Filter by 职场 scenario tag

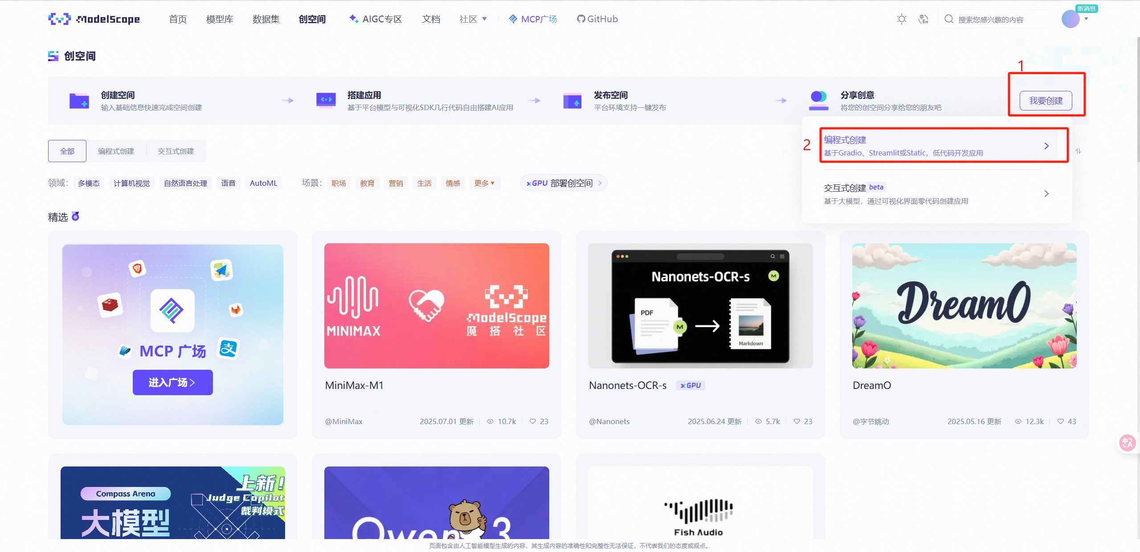pyautogui.click(x=339, y=183)
